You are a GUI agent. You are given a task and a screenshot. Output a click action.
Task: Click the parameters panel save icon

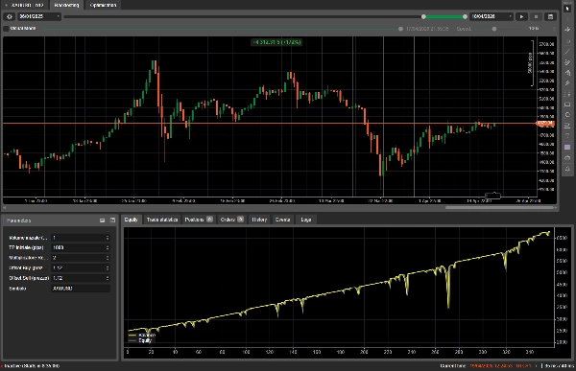pos(112,220)
